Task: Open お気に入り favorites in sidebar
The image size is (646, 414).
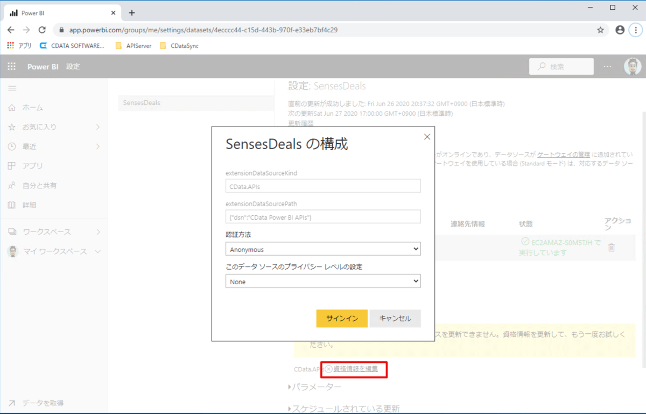Action: (39, 127)
